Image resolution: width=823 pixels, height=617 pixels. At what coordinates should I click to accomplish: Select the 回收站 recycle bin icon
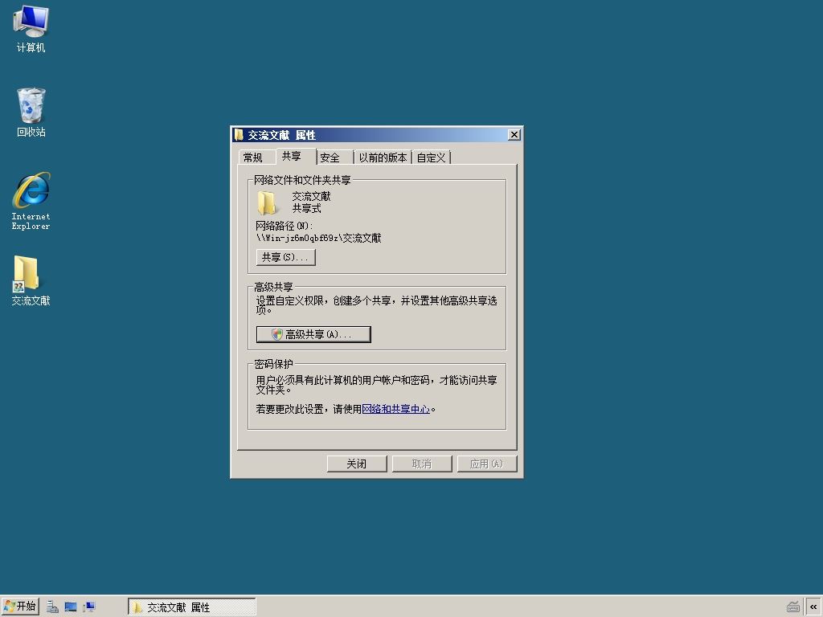(x=31, y=112)
